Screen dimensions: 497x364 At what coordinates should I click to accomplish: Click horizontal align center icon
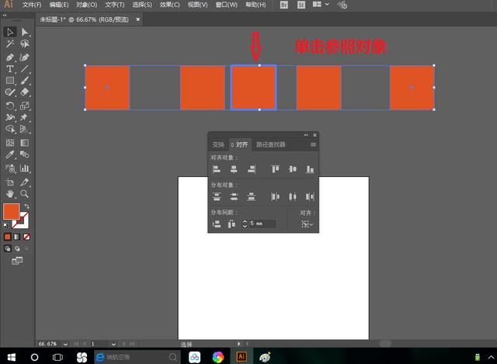click(234, 169)
